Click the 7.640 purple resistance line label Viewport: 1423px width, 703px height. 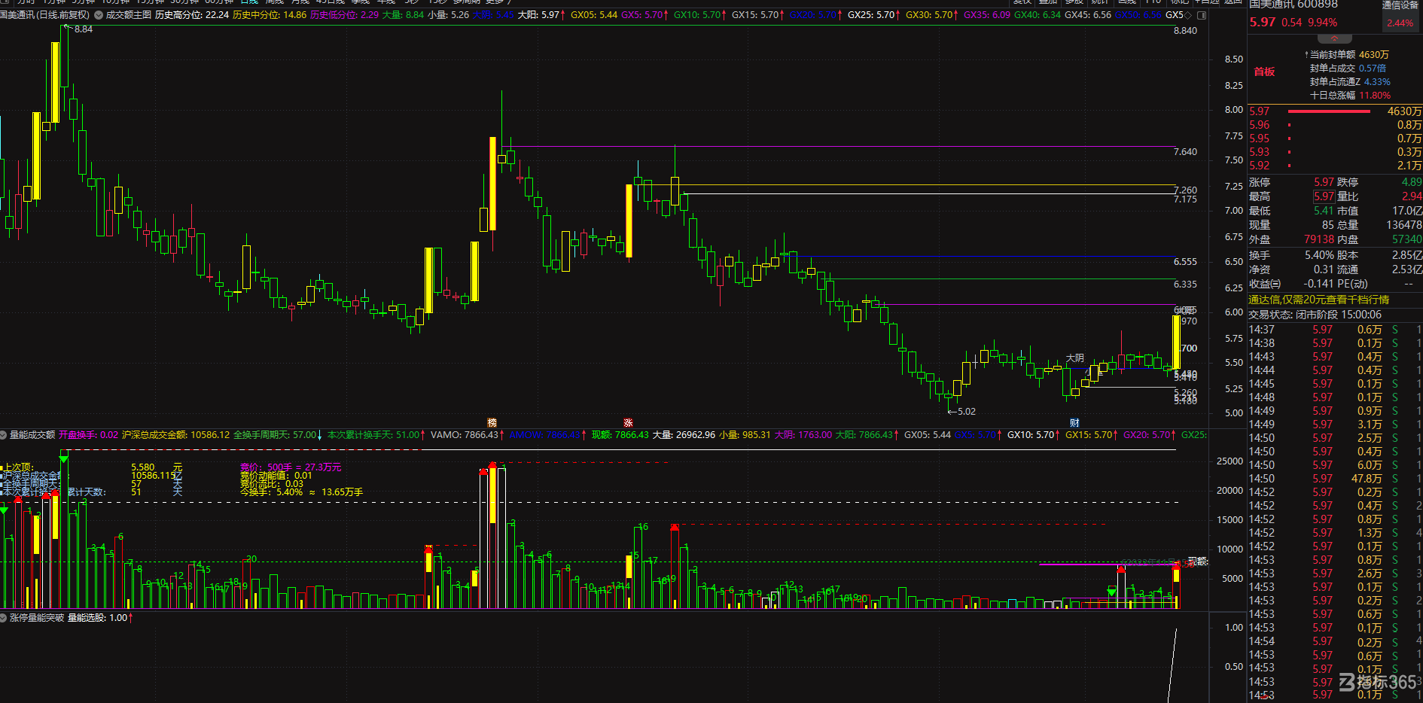point(1185,152)
